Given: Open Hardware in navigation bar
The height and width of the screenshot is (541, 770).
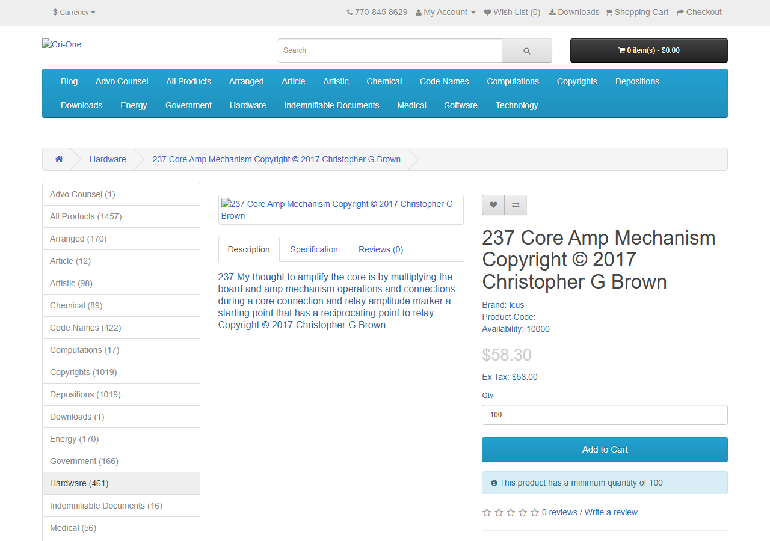Looking at the screenshot, I should pos(248,105).
